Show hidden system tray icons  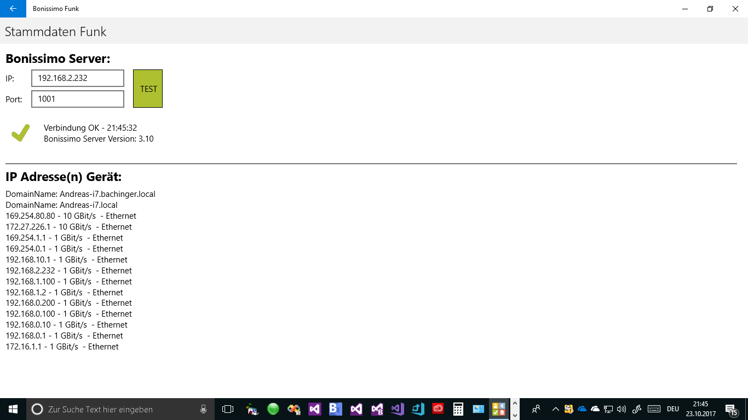(555, 409)
